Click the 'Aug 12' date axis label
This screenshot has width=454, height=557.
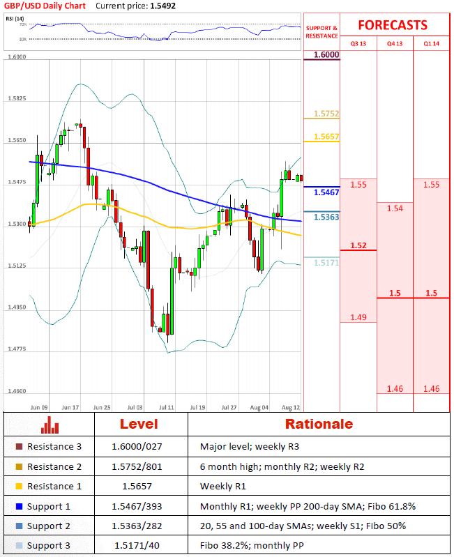point(291,407)
